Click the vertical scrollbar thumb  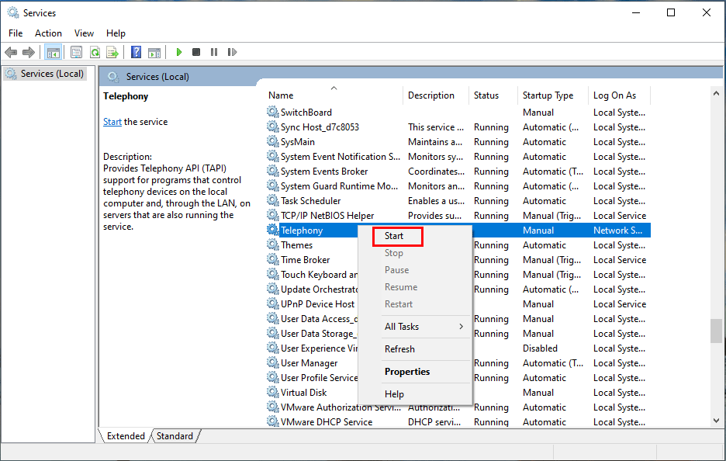tap(716, 331)
